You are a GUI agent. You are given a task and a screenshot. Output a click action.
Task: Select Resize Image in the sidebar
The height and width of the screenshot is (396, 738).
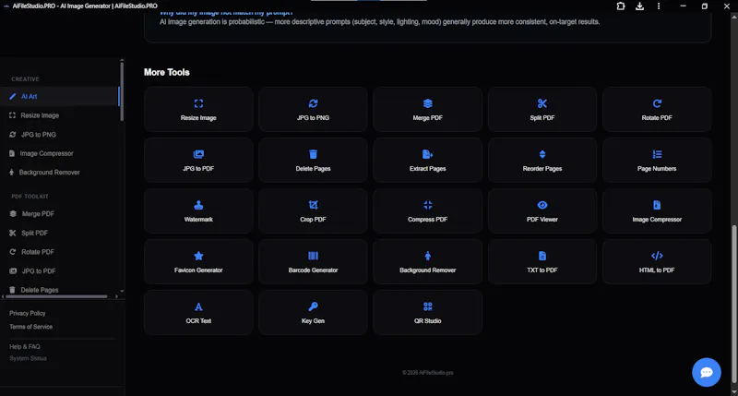tap(60, 115)
